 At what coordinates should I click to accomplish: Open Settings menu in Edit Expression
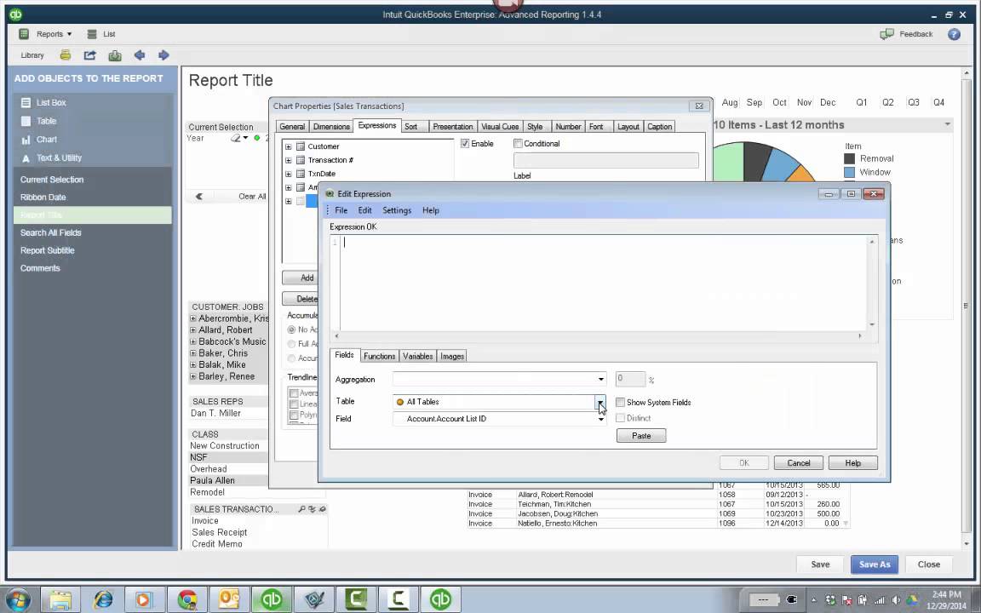click(x=397, y=210)
